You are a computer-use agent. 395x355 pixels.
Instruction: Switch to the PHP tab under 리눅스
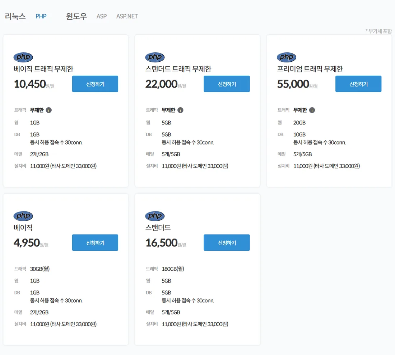(x=41, y=16)
